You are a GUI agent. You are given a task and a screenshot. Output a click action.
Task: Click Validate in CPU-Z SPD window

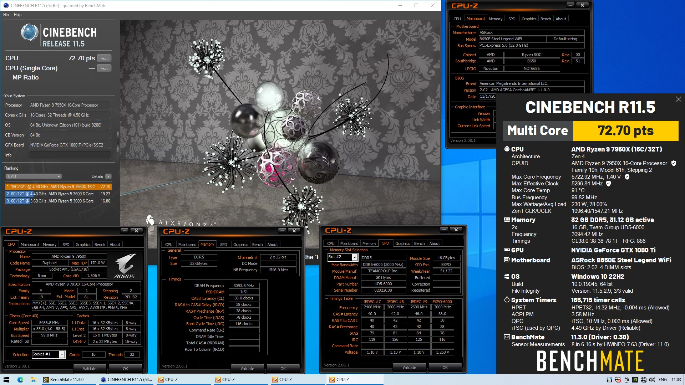pyautogui.click(x=409, y=368)
